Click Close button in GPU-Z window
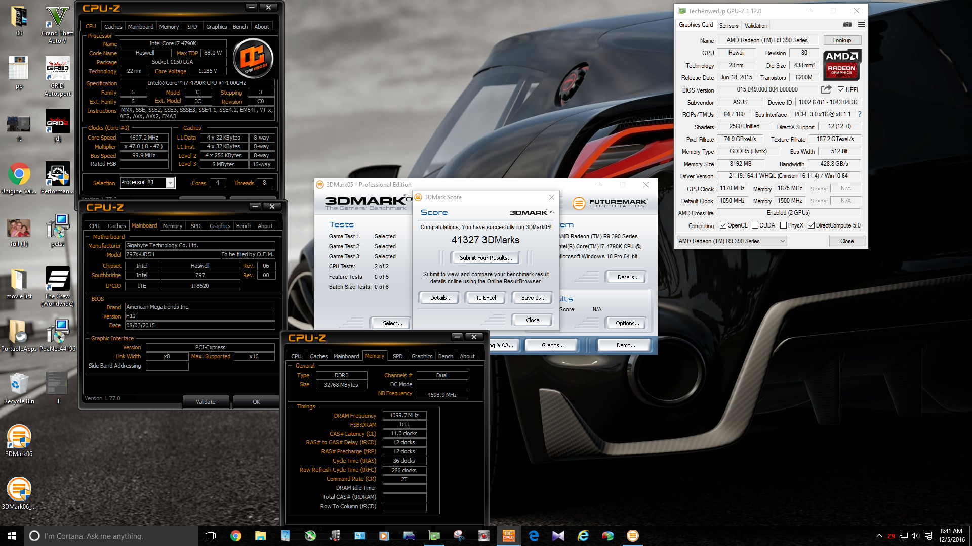 [x=847, y=241]
